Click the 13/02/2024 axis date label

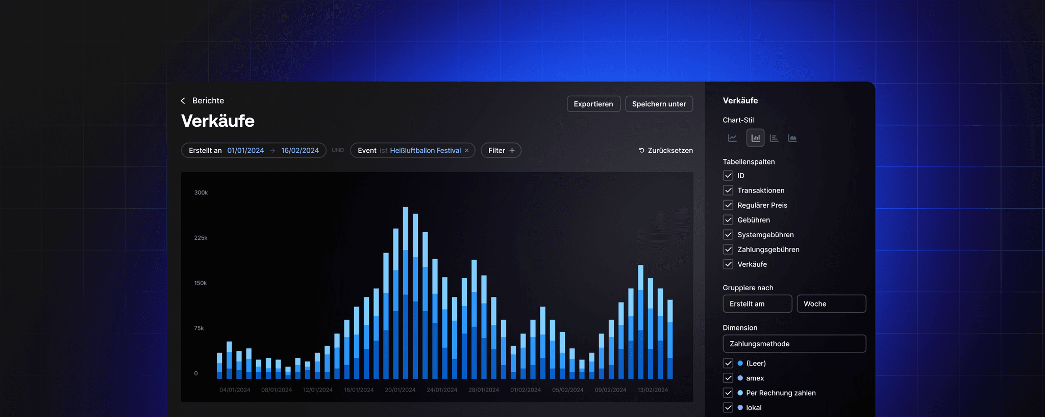[x=653, y=390]
